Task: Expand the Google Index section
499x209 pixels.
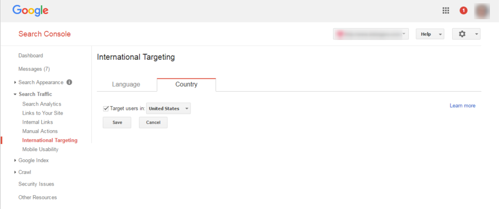Action: [x=15, y=160]
